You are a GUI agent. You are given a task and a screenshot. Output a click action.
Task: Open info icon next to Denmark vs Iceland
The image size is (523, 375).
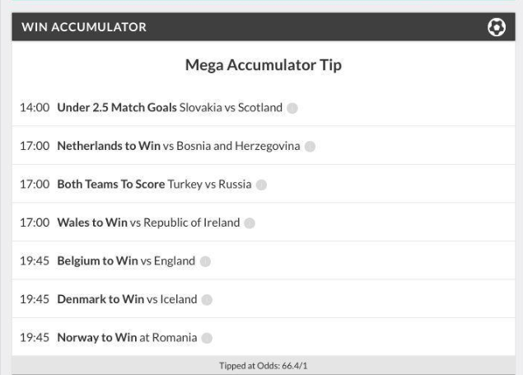click(207, 300)
